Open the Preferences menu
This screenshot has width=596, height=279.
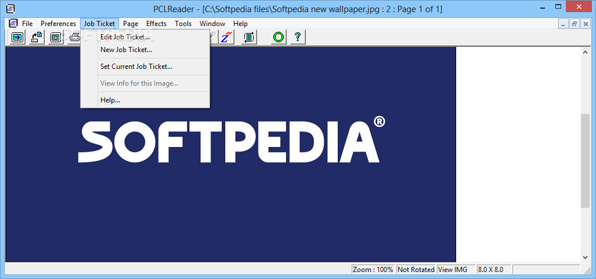(x=58, y=24)
